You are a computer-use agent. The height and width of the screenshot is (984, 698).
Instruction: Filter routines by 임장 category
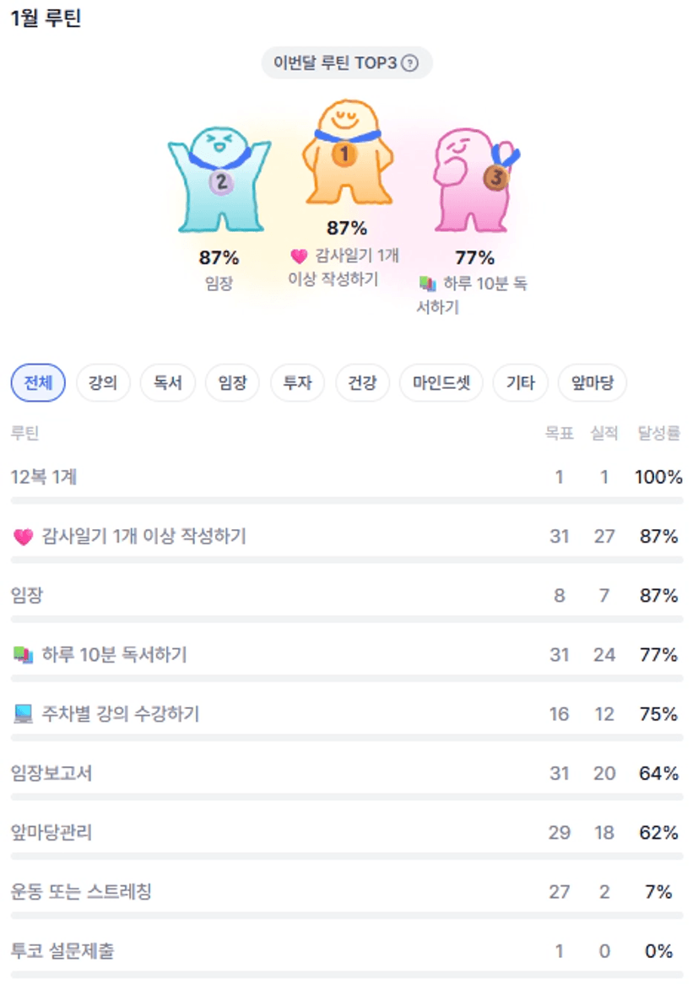pyautogui.click(x=232, y=383)
